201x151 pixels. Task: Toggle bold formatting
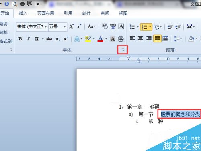click(20, 39)
